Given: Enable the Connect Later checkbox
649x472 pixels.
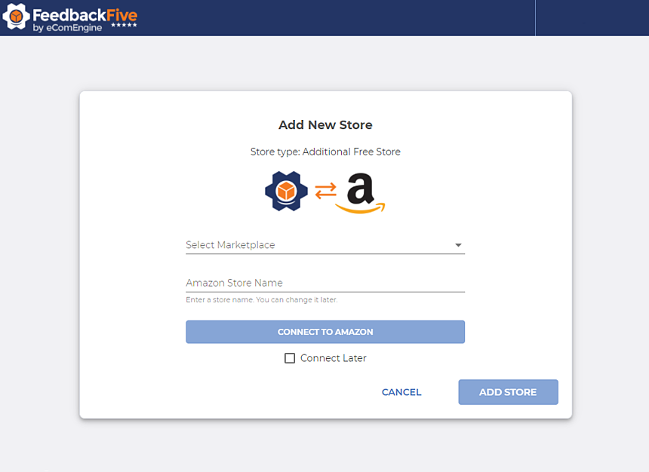Looking at the screenshot, I should (290, 358).
